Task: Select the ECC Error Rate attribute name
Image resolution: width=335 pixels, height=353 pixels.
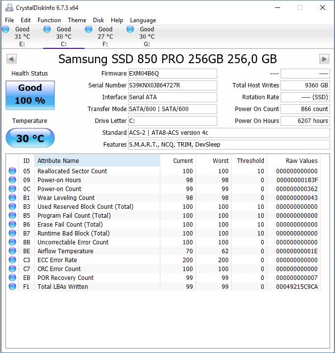Action: [57, 260]
